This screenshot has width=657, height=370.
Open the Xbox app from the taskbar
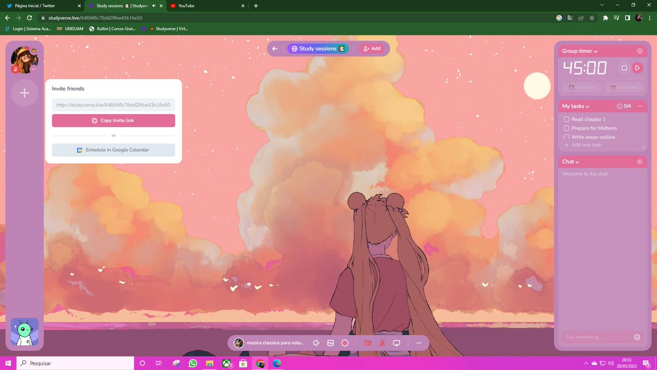click(226, 363)
